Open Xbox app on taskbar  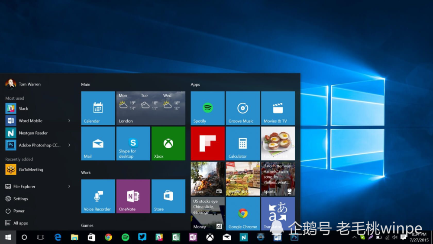tap(210, 237)
